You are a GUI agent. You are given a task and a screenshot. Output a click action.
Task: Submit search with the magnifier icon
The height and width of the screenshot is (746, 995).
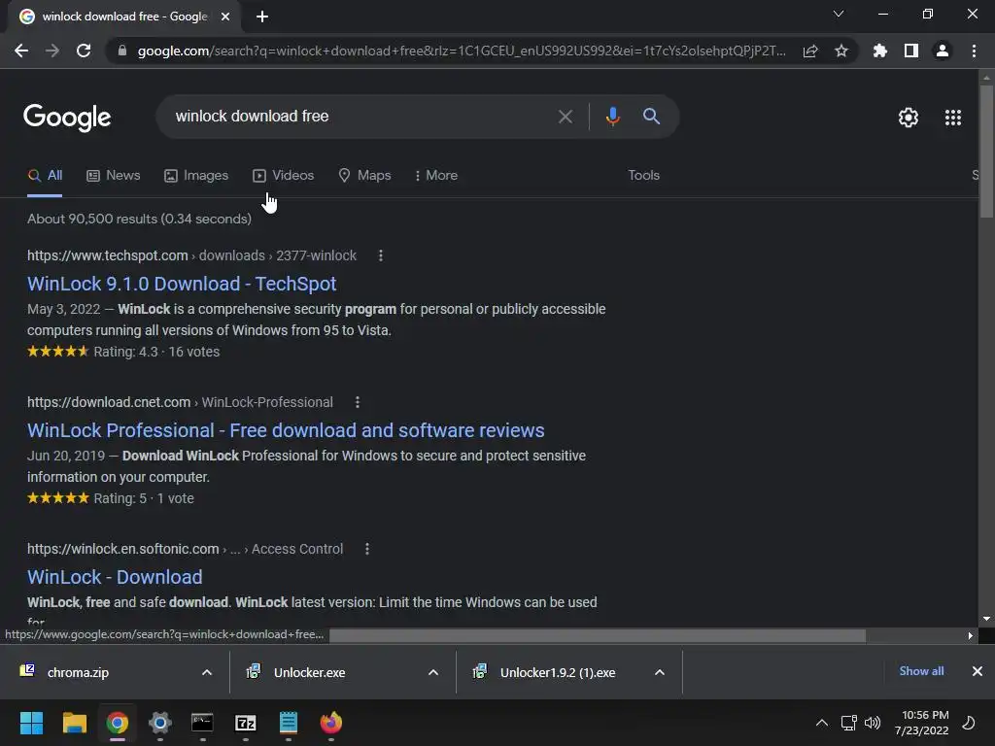point(651,117)
